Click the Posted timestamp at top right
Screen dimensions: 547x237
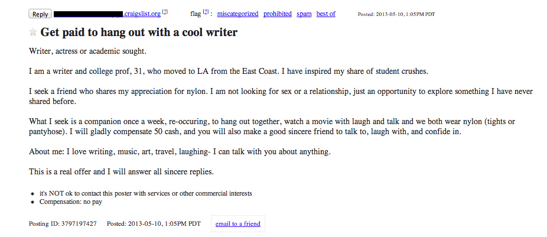pyautogui.click(x=396, y=14)
